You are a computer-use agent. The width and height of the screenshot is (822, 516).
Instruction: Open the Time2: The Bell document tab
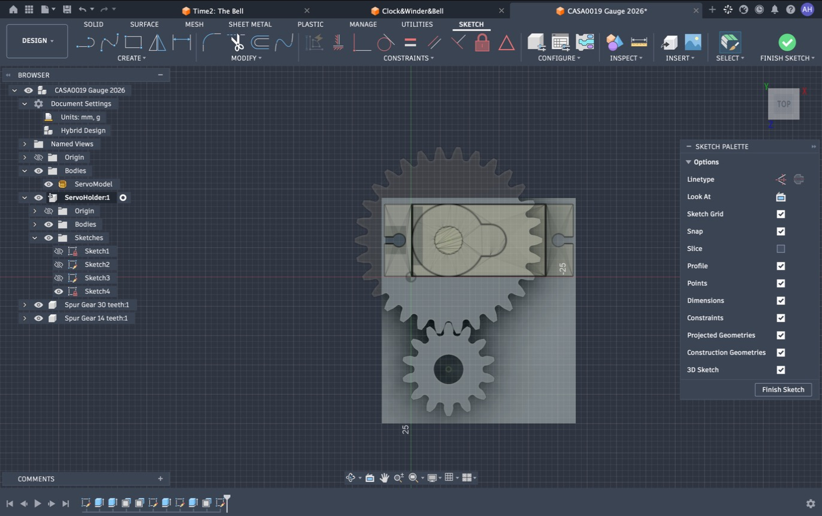coord(218,11)
